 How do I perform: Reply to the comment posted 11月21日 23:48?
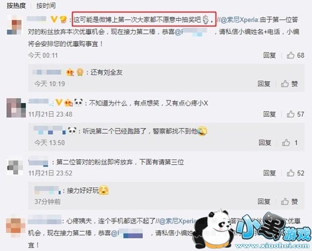coord(270,114)
